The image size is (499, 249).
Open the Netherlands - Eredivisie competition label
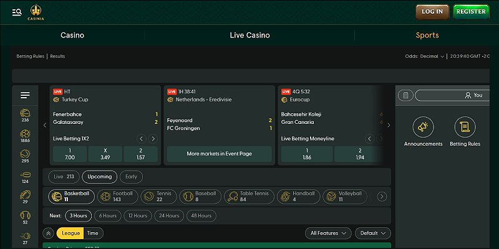pyautogui.click(x=204, y=100)
